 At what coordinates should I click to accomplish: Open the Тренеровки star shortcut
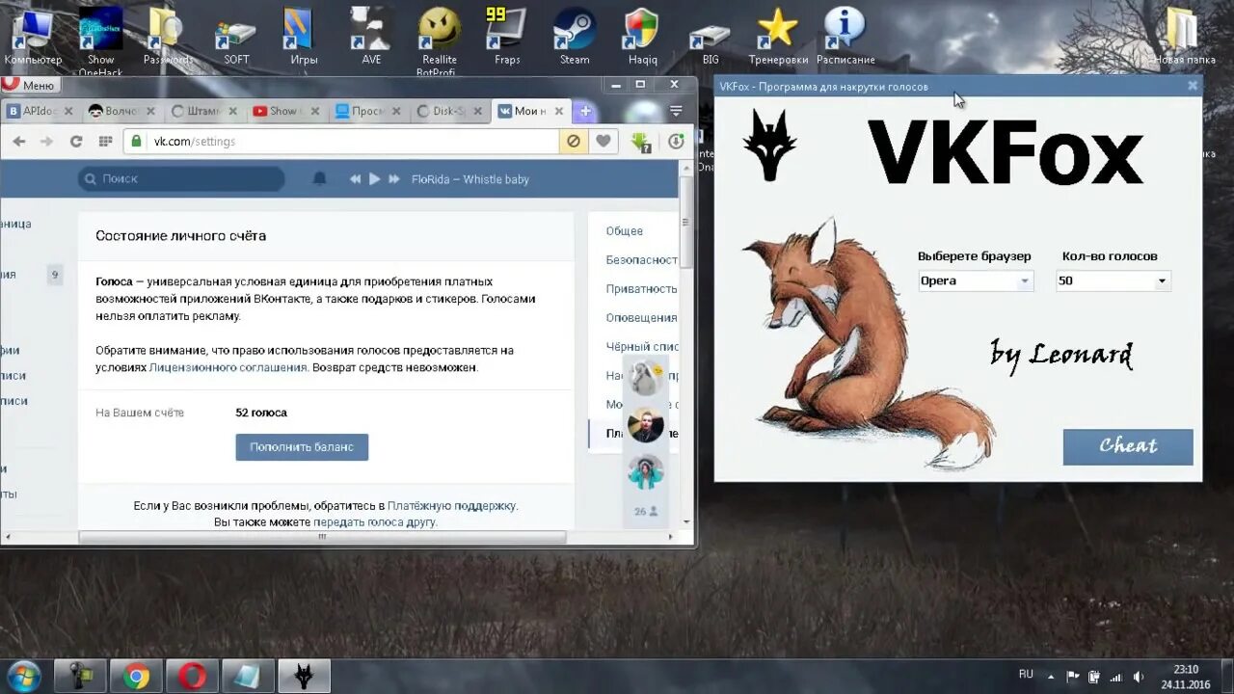(x=777, y=36)
